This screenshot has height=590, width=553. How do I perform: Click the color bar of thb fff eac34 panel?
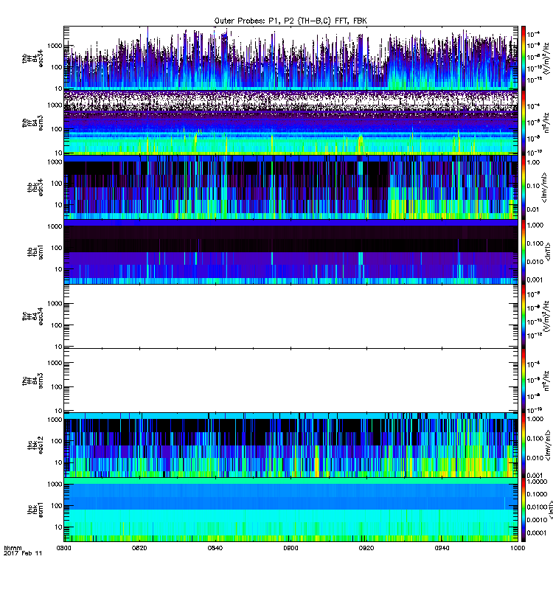pos(524,58)
